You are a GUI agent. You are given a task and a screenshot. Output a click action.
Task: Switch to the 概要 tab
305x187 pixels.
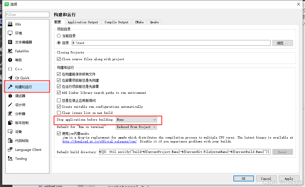pos(58,22)
